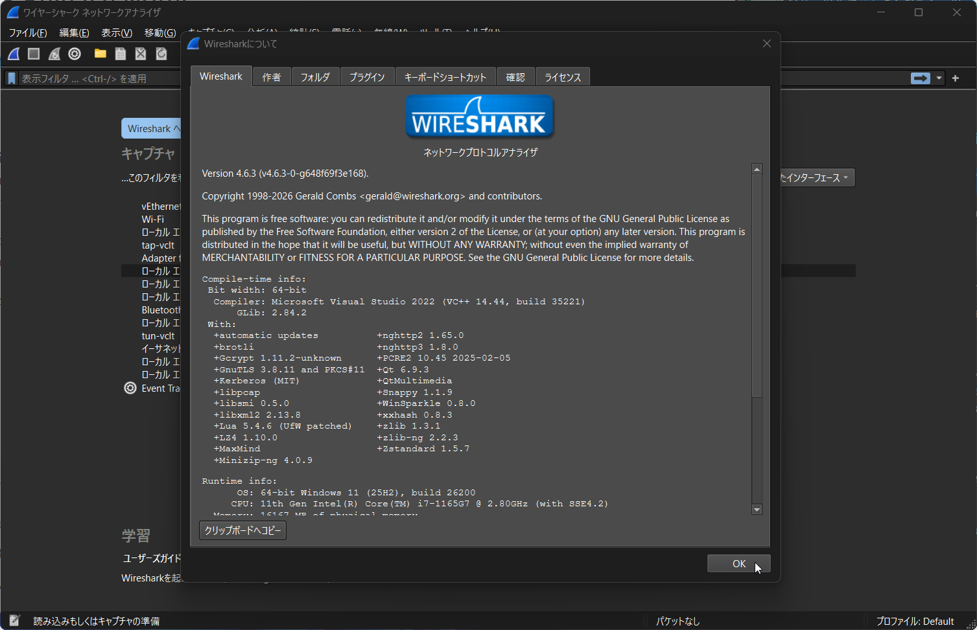This screenshot has width=977, height=630.
Task: Click クリップボードへコピー
Action: 242,530
